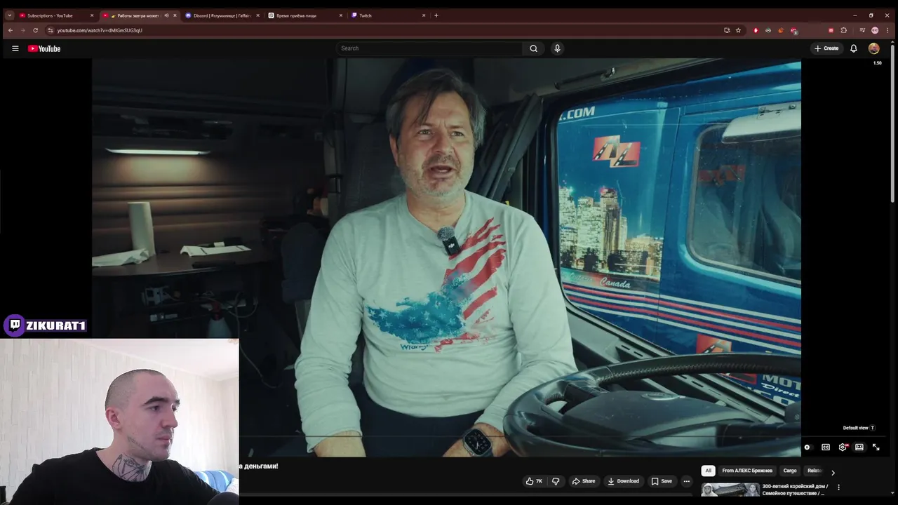
Task: Start voice search with the microphone icon
Action: (557, 48)
